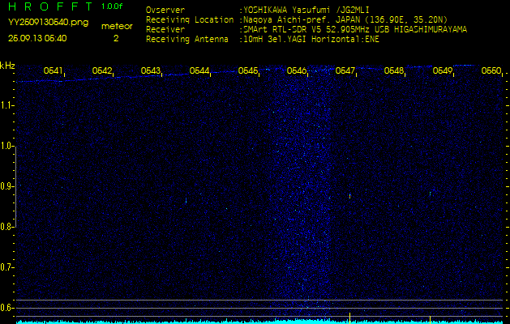
Task: Click the meteor echo near 0549
Action: coord(430,194)
